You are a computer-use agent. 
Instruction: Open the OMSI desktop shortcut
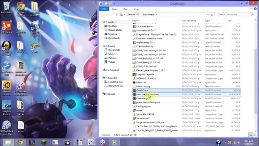35,48
